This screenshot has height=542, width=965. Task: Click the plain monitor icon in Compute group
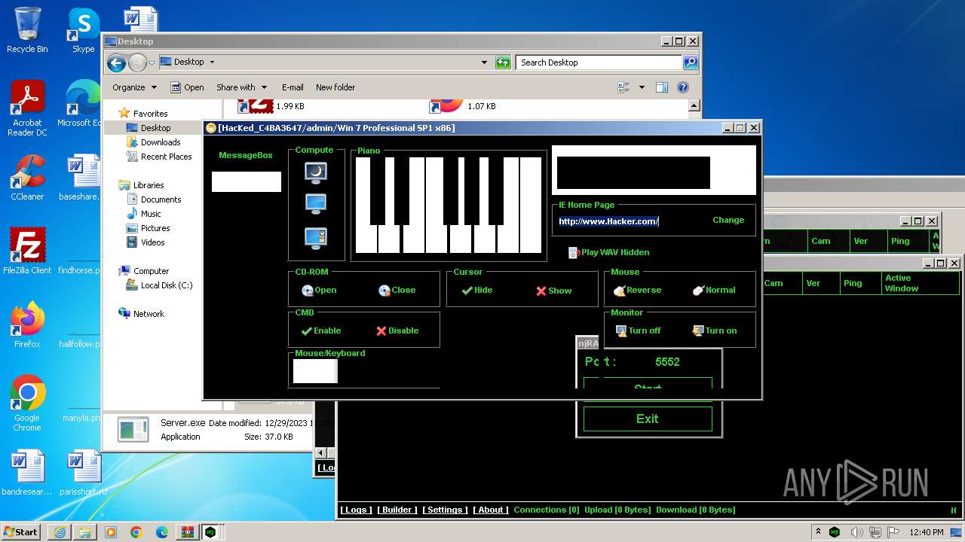(x=315, y=204)
